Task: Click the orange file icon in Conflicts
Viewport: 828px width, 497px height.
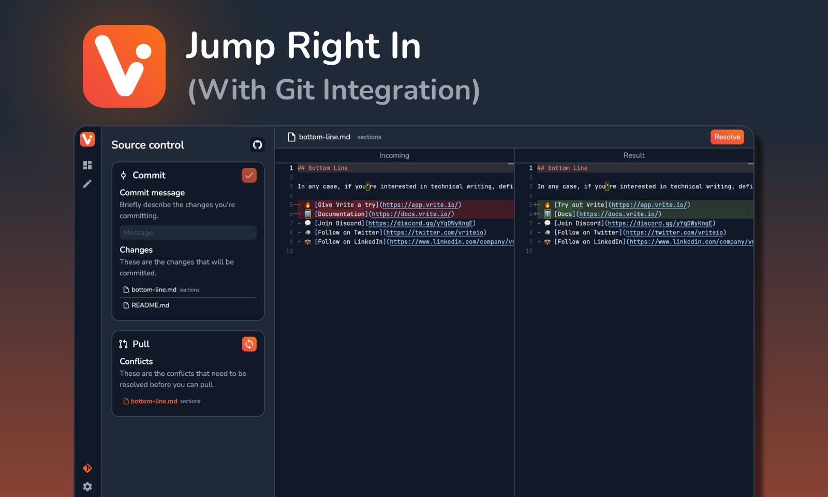Action: (126, 401)
